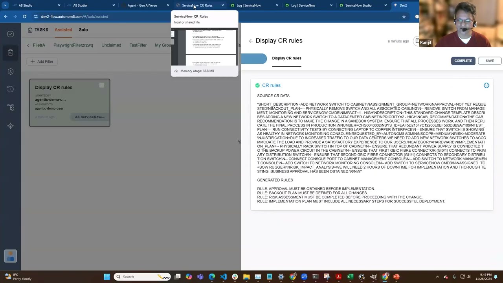Open Microsoft Teams from taskbar

click(x=200, y=277)
